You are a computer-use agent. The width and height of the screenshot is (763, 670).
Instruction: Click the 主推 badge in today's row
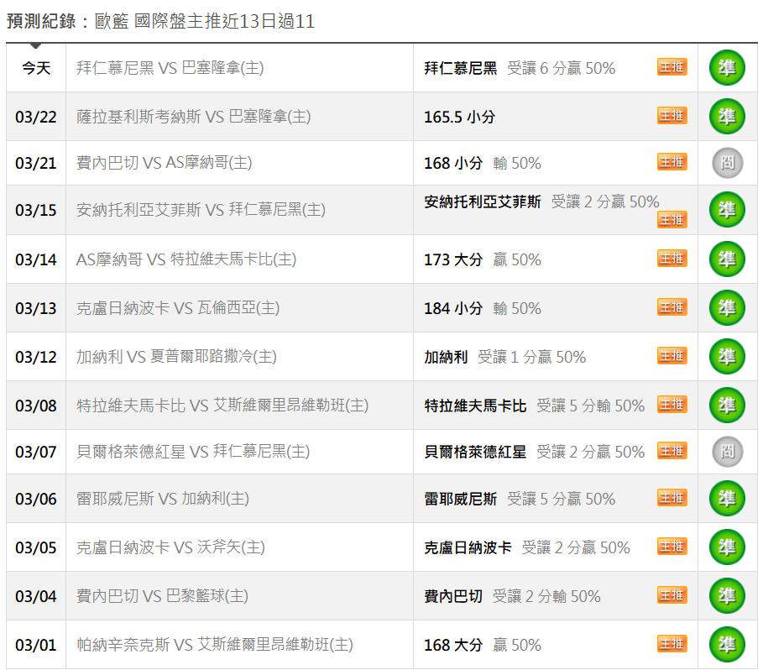tap(672, 66)
